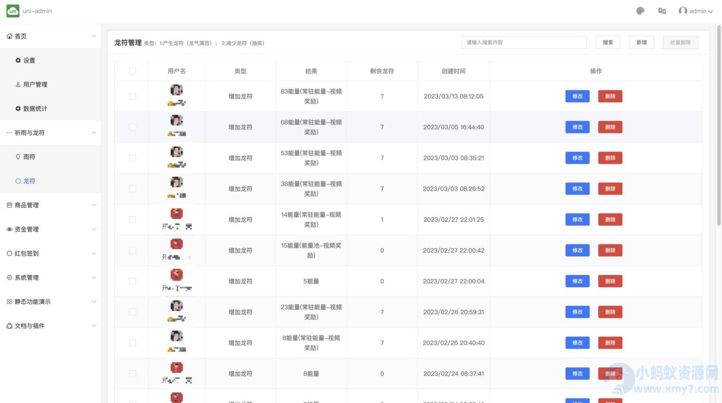The width and height of the screenshot is (722, 403).
Task: Check the row created 2023/02/27 22:00:04
Action: 133,281
